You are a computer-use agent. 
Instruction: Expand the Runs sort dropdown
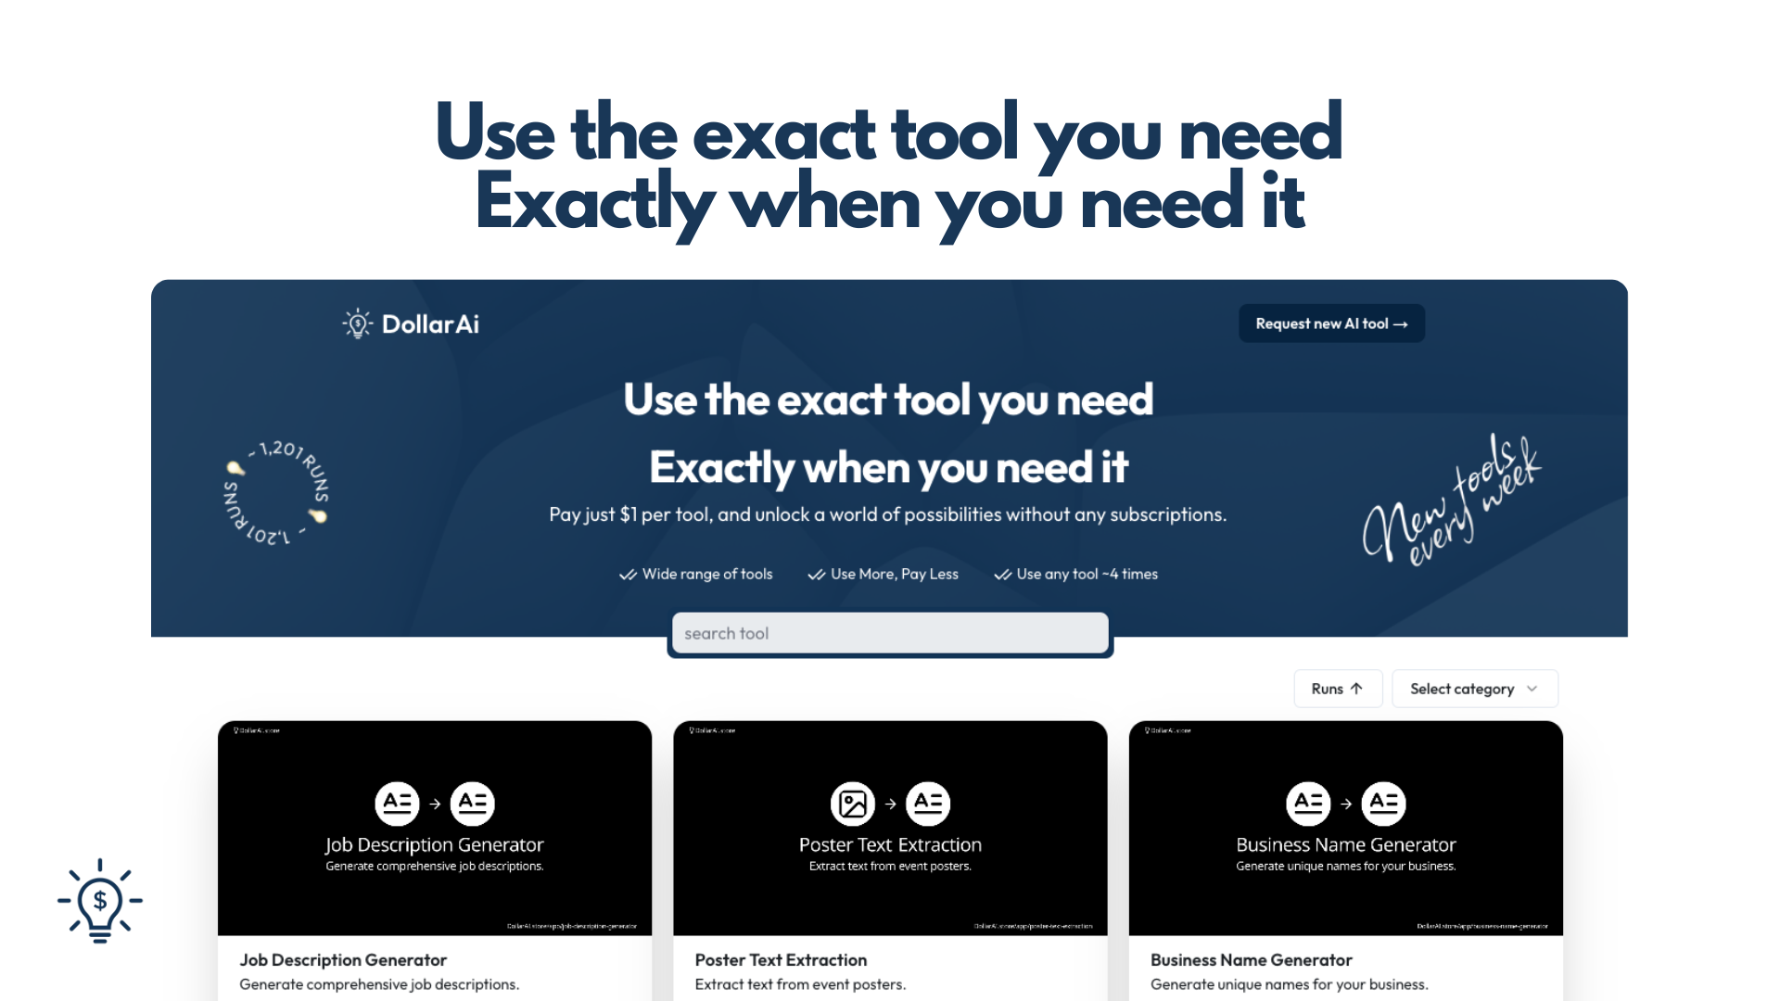[1336, 688]
